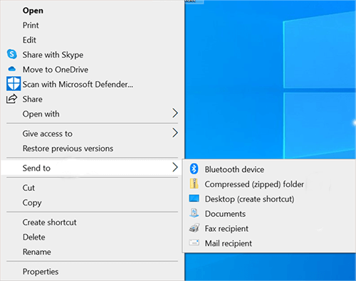
Task: Click the Send to menu entry
Action: 92,168
